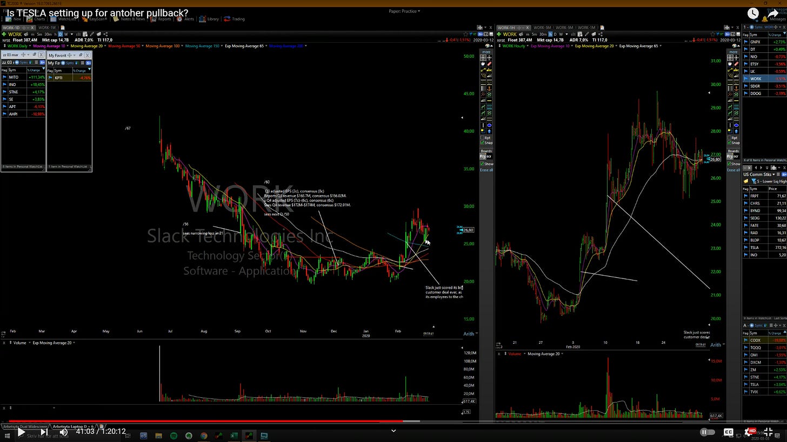Switch to the WORK-1W chart tab
Viewport: 787px width, 442px height.
click(x=47, y=28)
